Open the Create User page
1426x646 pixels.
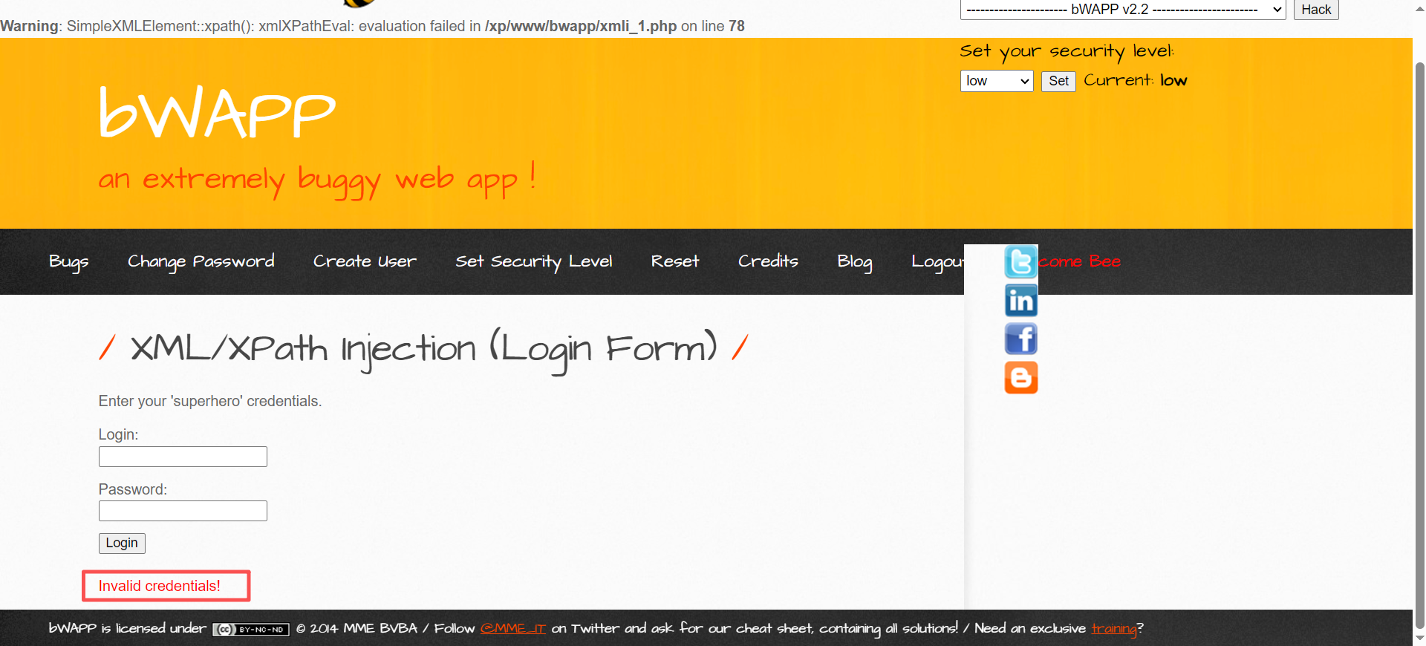click(365, 261)
